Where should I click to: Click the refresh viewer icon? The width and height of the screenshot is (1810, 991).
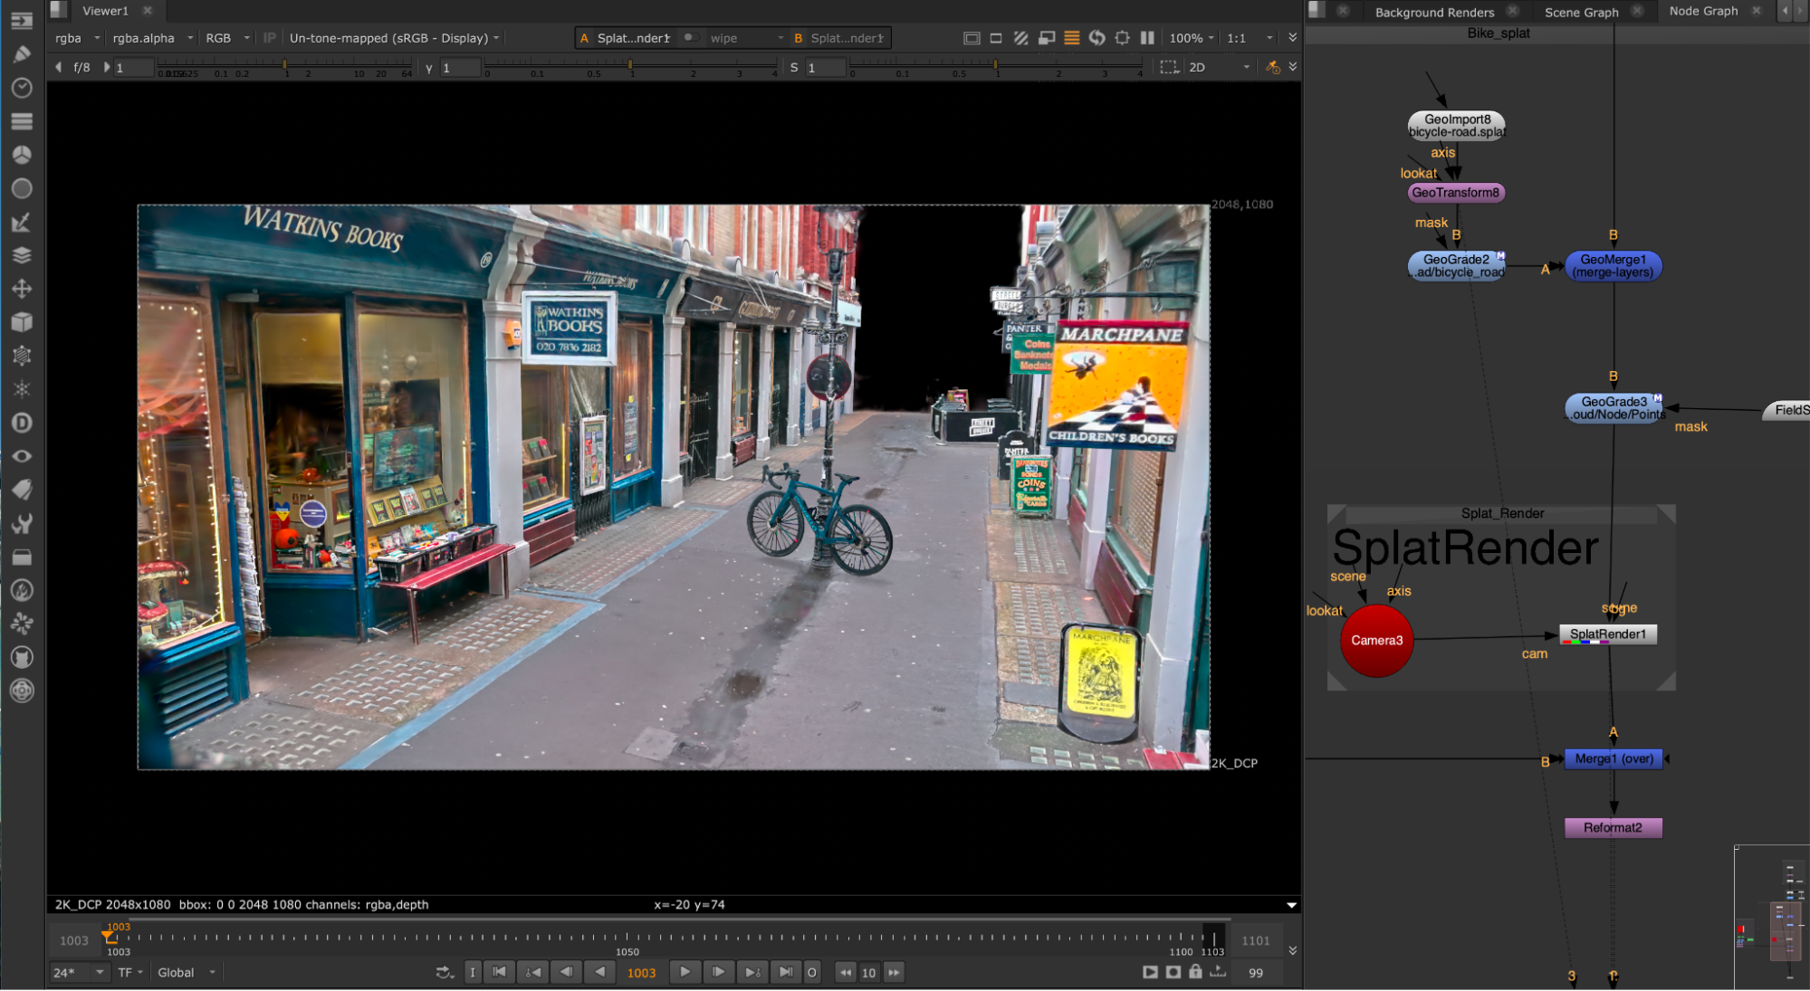pos(1097,38)
